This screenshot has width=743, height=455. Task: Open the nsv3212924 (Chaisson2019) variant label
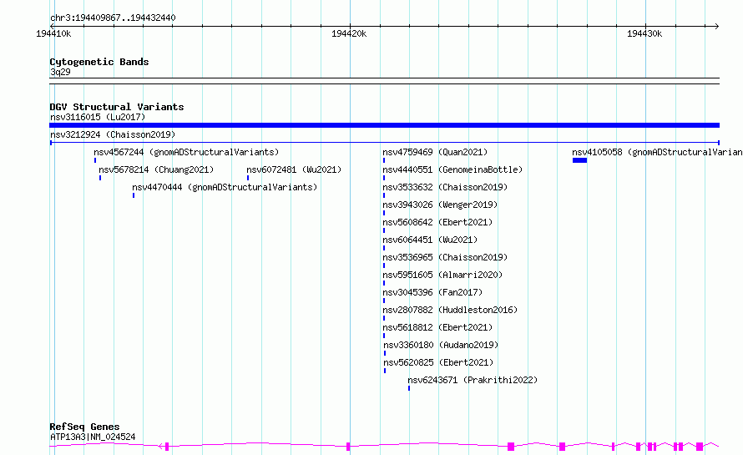[113, 134]
